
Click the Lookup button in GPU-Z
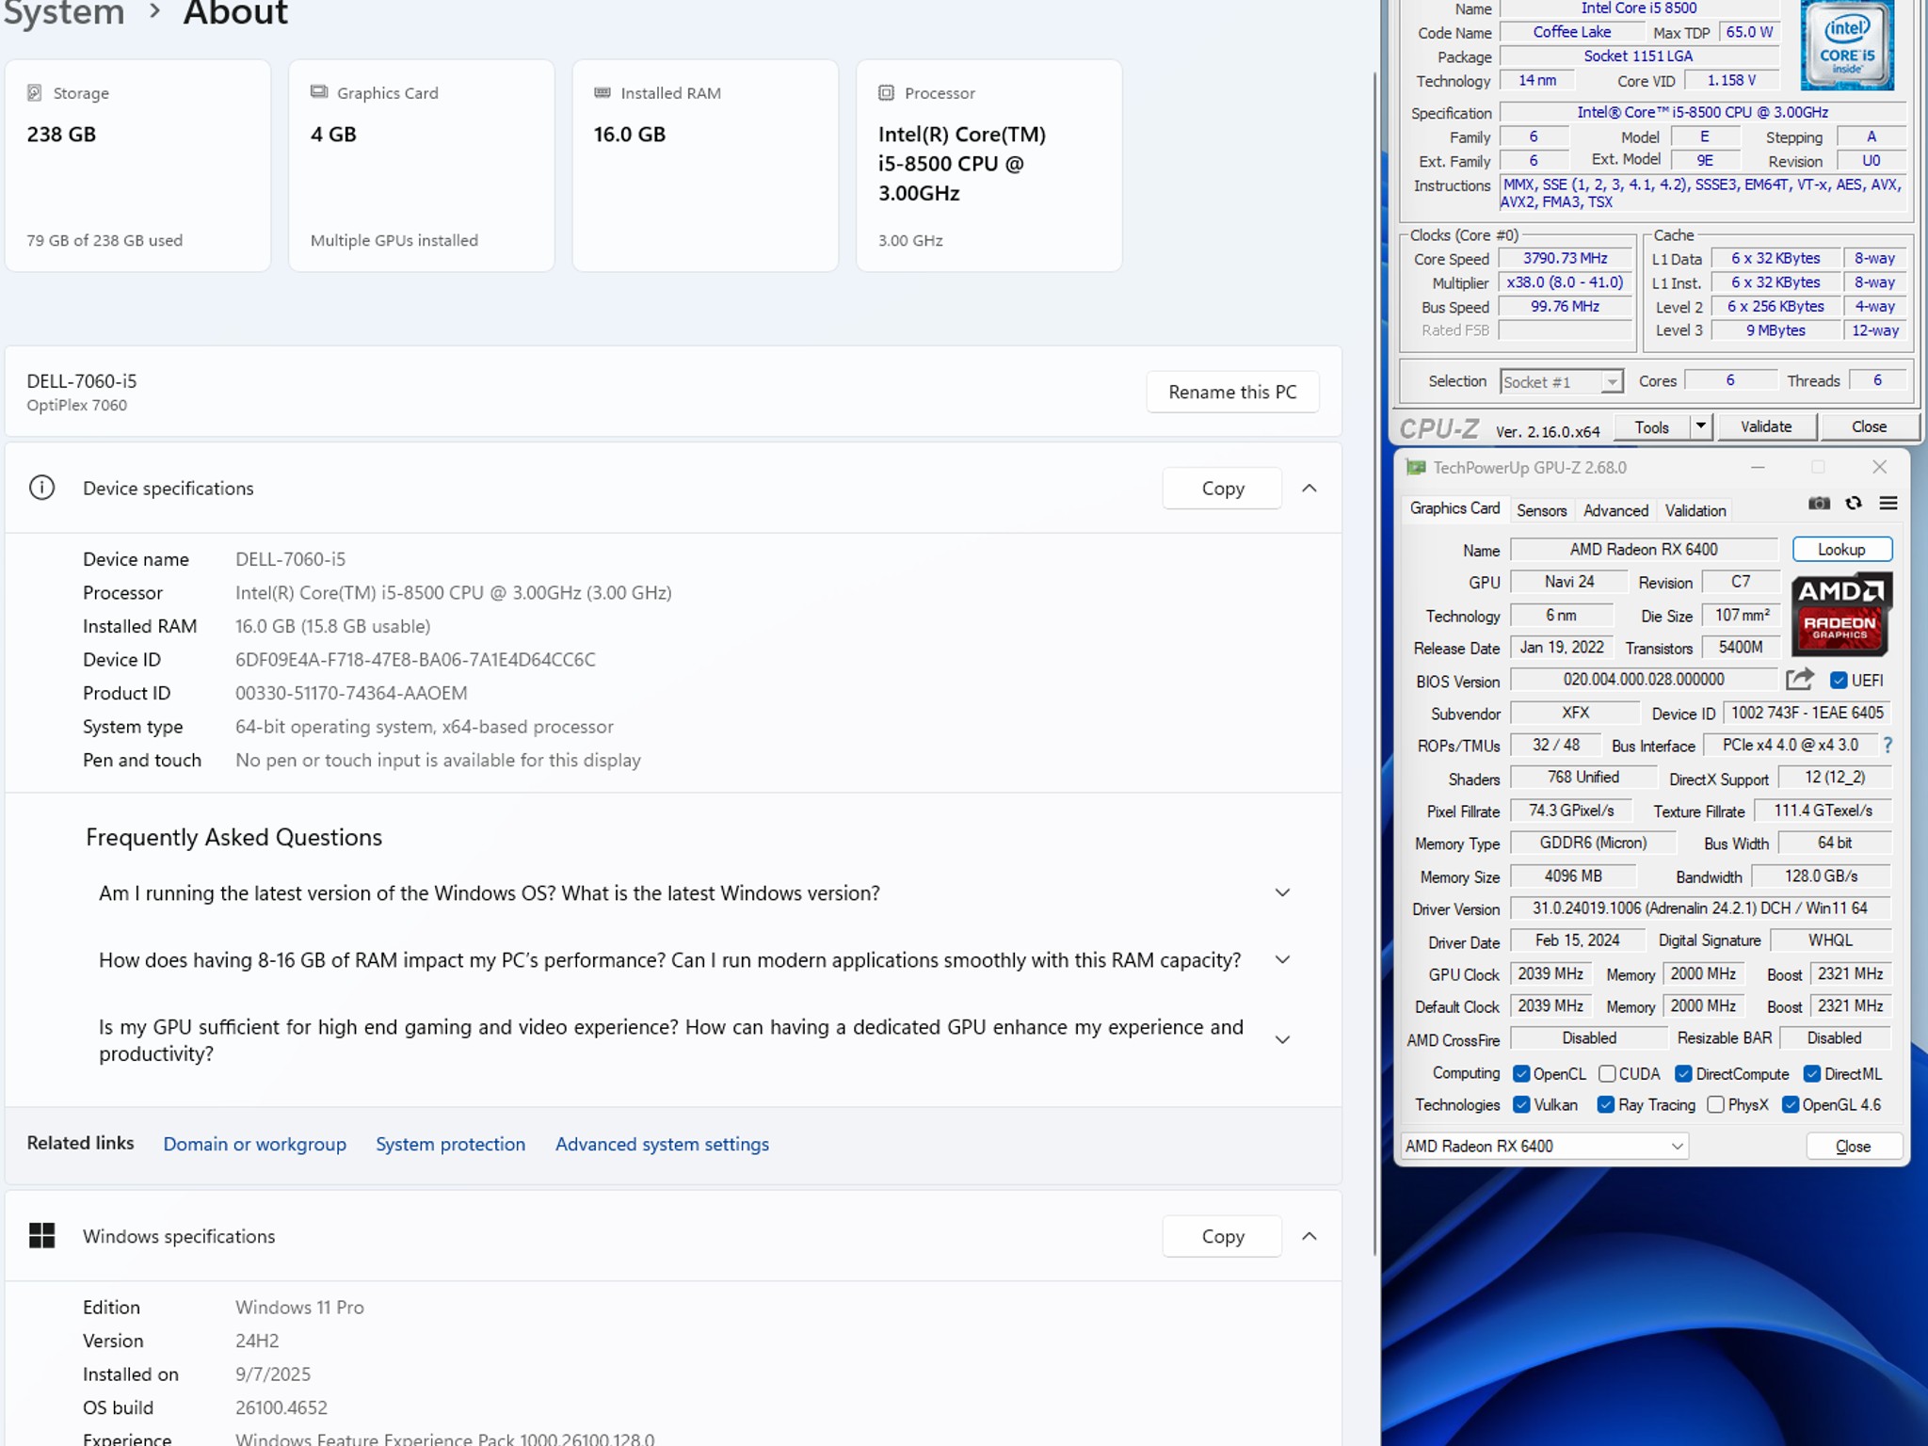[x=1841, y=549]
